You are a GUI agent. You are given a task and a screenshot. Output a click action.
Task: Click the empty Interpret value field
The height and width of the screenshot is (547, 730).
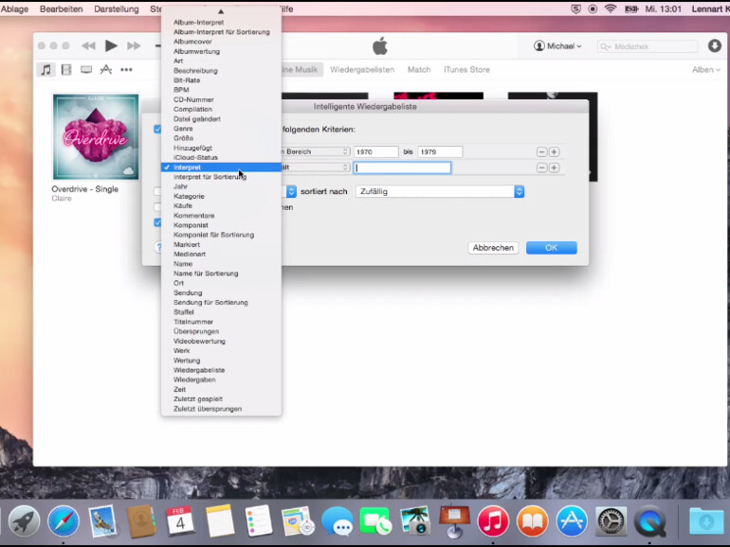pos(402,168)
